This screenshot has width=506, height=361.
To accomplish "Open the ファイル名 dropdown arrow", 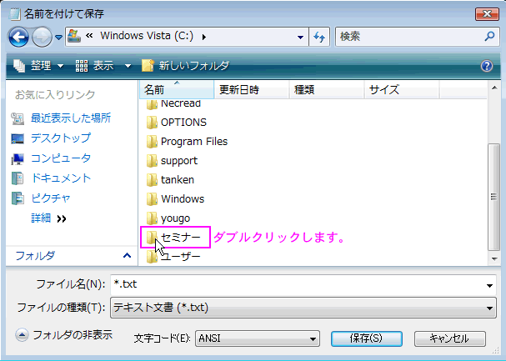I will (x=489, y=285).
